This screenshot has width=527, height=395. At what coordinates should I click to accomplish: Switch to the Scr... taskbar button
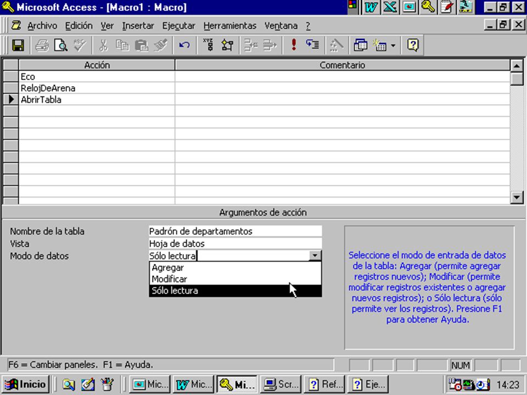coord(281,384)
